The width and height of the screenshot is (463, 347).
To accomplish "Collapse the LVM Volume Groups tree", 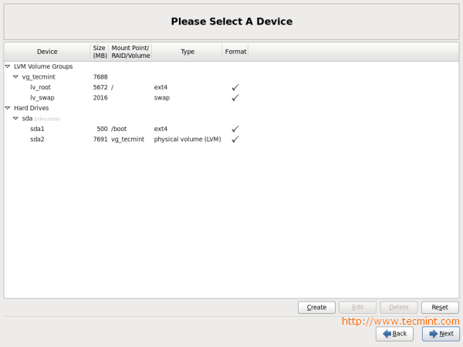I will [8, 67].
